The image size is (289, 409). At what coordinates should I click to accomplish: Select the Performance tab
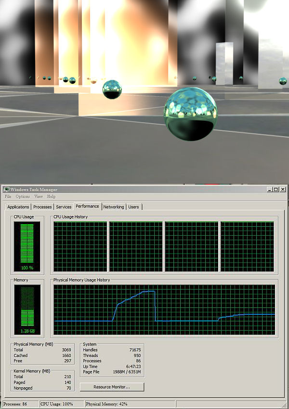pos(87,206)
